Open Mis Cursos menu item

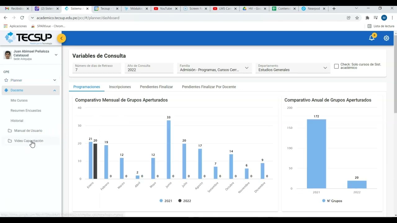19,101
